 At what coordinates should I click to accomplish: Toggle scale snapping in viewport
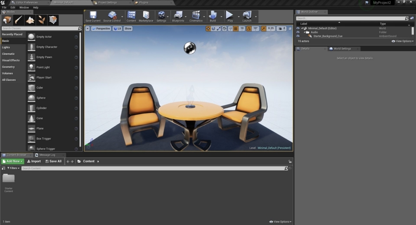[x=263, y=28]
